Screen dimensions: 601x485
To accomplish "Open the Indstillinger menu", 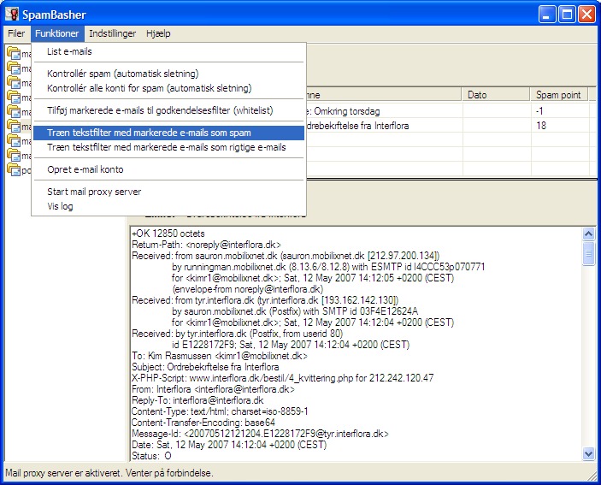I will tap(112, 33).
